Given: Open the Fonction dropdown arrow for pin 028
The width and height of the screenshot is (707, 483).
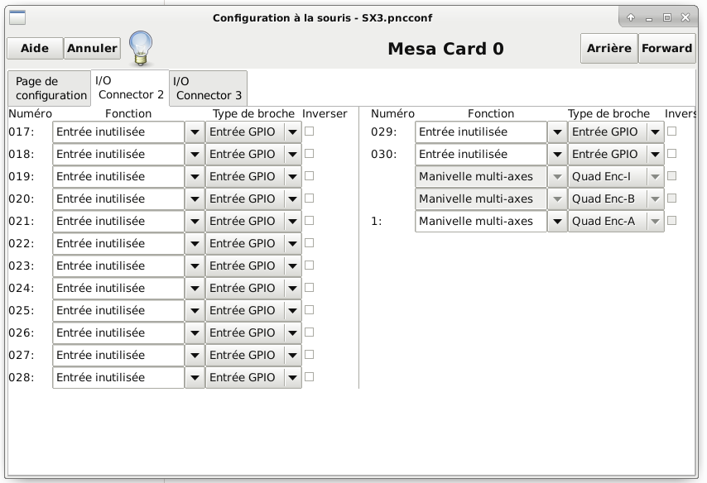Looking at the screenshot, I should pos(195,378).
